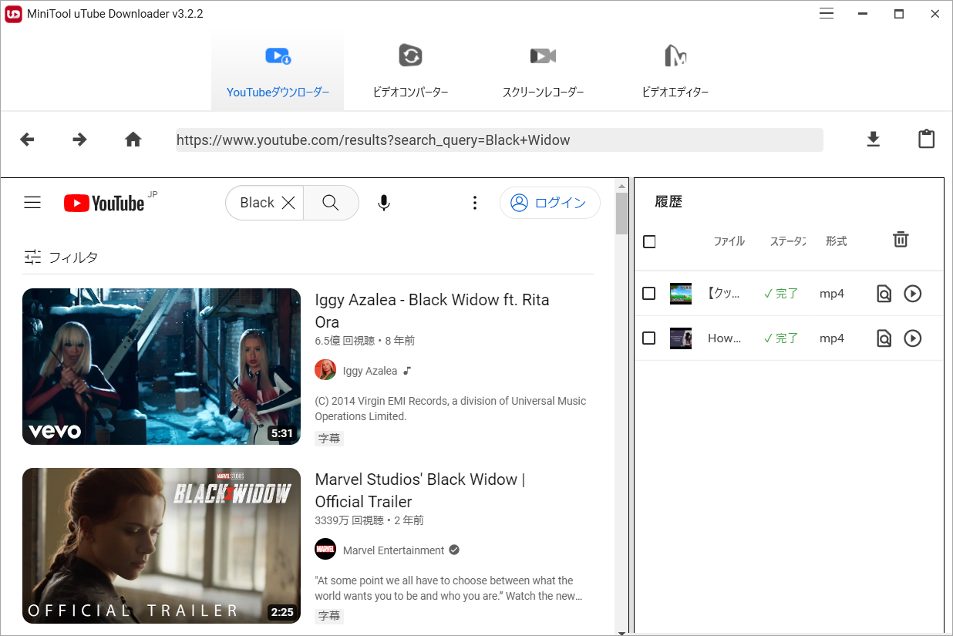Open YouTube's three-dot options menu

pyautogui.click(x=474, y=202)
